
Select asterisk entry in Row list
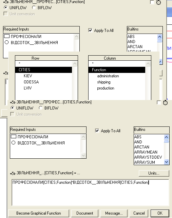[19, 63]
